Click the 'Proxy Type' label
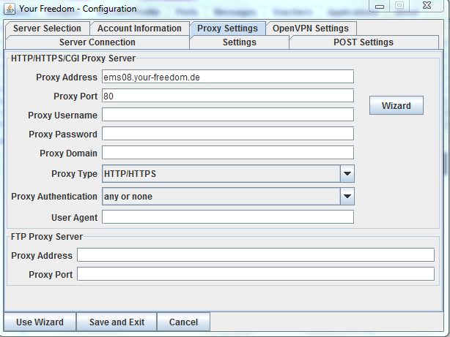The height and width of the screenshot is (337, 450). [x=74, y=173]
